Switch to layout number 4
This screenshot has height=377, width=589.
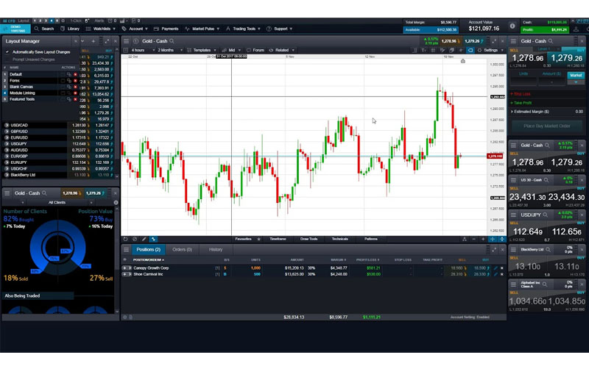[52, 21]
